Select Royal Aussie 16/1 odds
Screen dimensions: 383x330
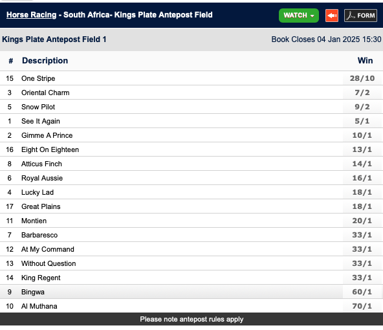click(x=362, y=178)
